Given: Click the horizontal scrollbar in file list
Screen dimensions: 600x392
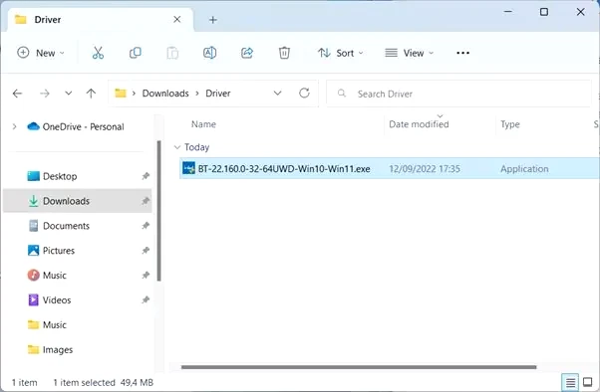Looking at the screenshot, I should (x=359, y=367).
